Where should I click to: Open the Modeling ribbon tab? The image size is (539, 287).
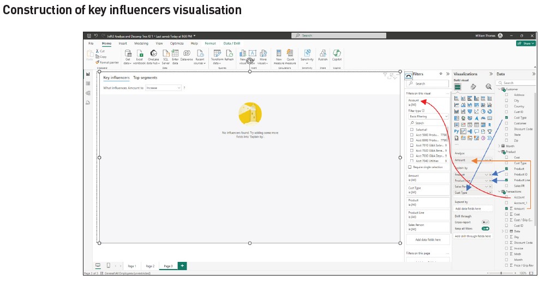[x=141, y=43]
